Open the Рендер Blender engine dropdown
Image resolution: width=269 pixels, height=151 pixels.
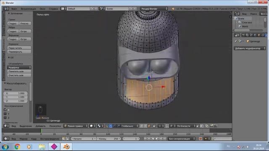[154, 8]
